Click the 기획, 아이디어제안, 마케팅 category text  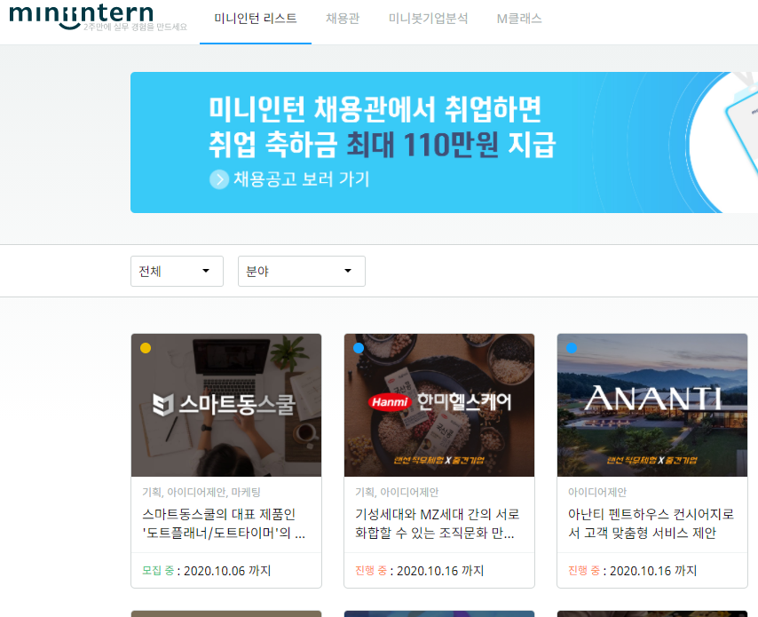point(201,492)
